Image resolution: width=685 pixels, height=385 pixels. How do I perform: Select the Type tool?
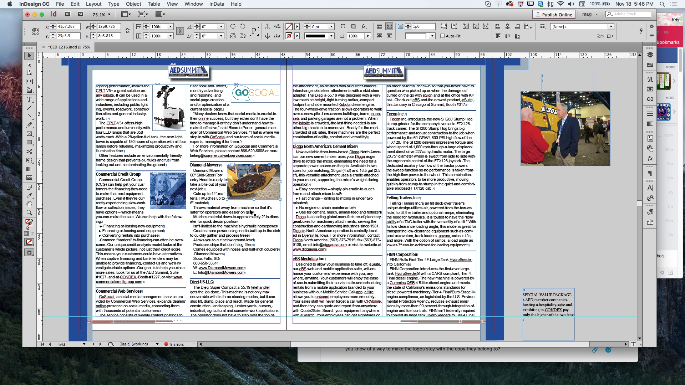29,99
